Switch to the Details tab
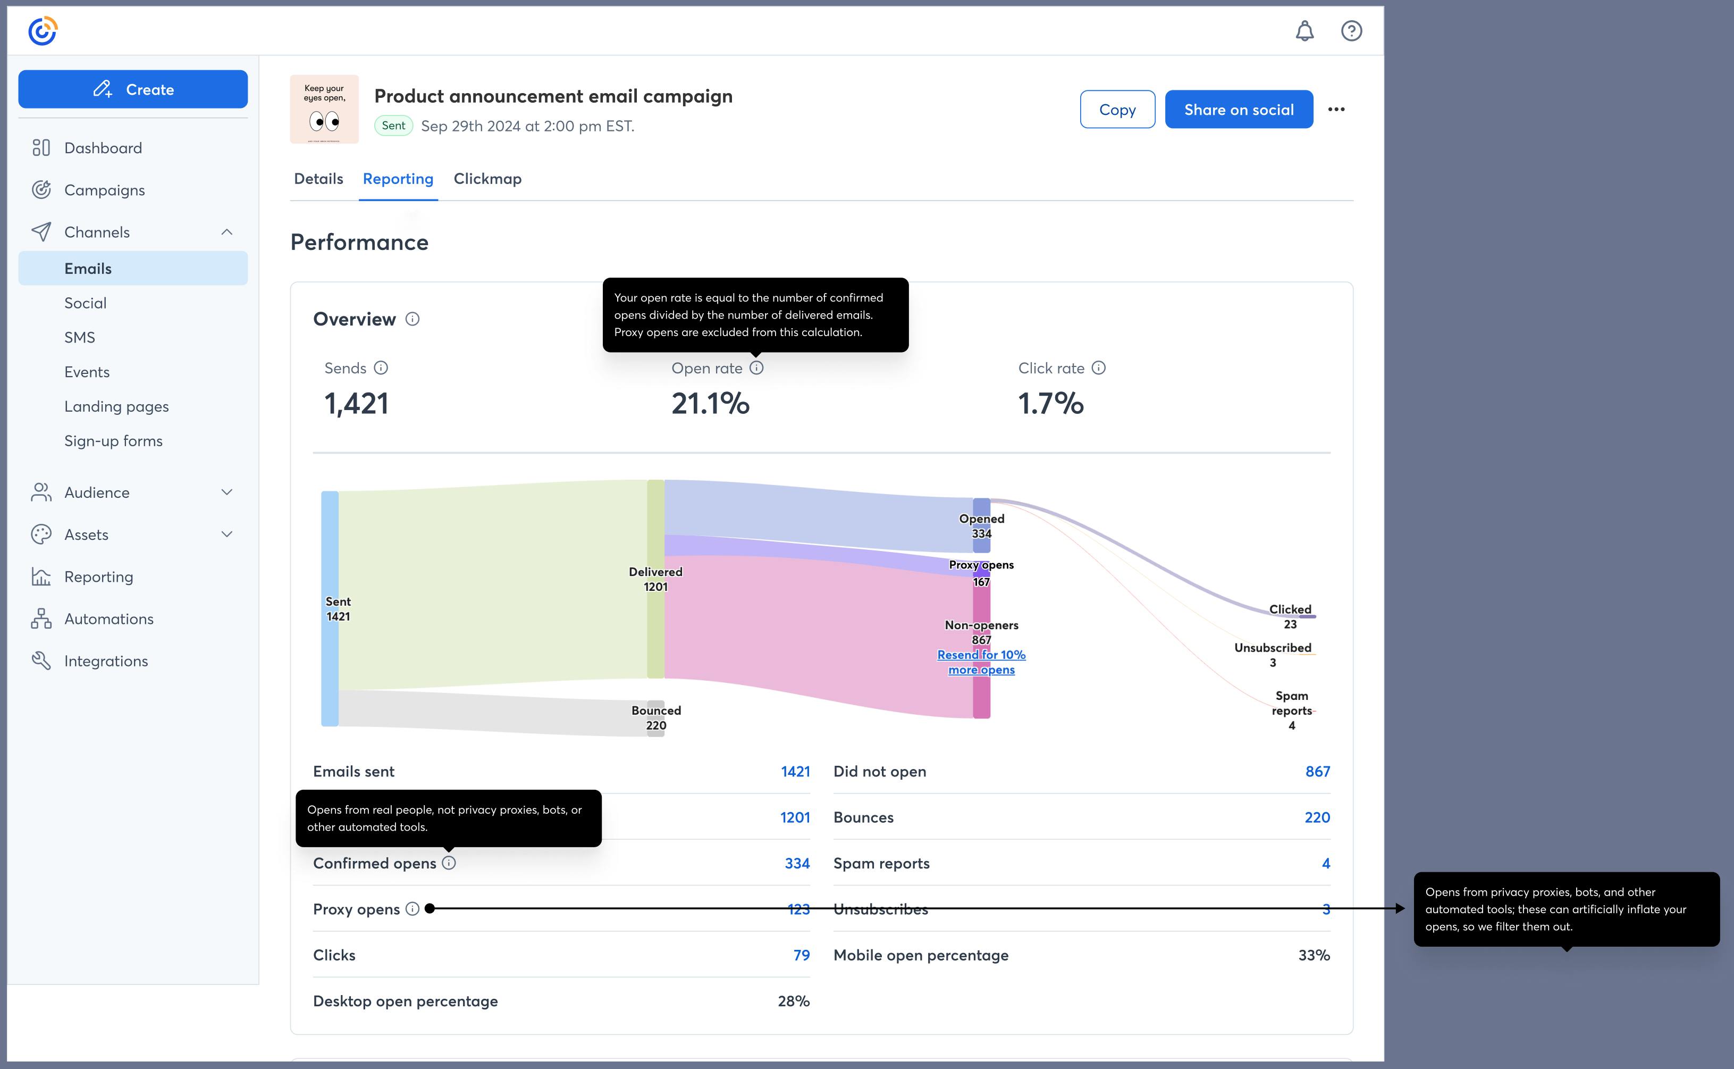Viewport: 1734px width, 1069px height. coord(318,179)
